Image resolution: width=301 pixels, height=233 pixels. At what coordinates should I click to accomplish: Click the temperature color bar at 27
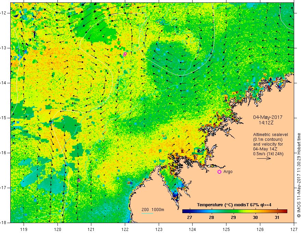[x=189, y=211]
